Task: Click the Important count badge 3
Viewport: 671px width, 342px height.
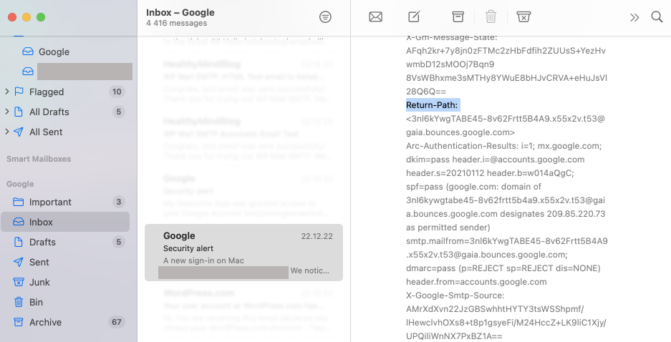Action: [x=119, y=202]
